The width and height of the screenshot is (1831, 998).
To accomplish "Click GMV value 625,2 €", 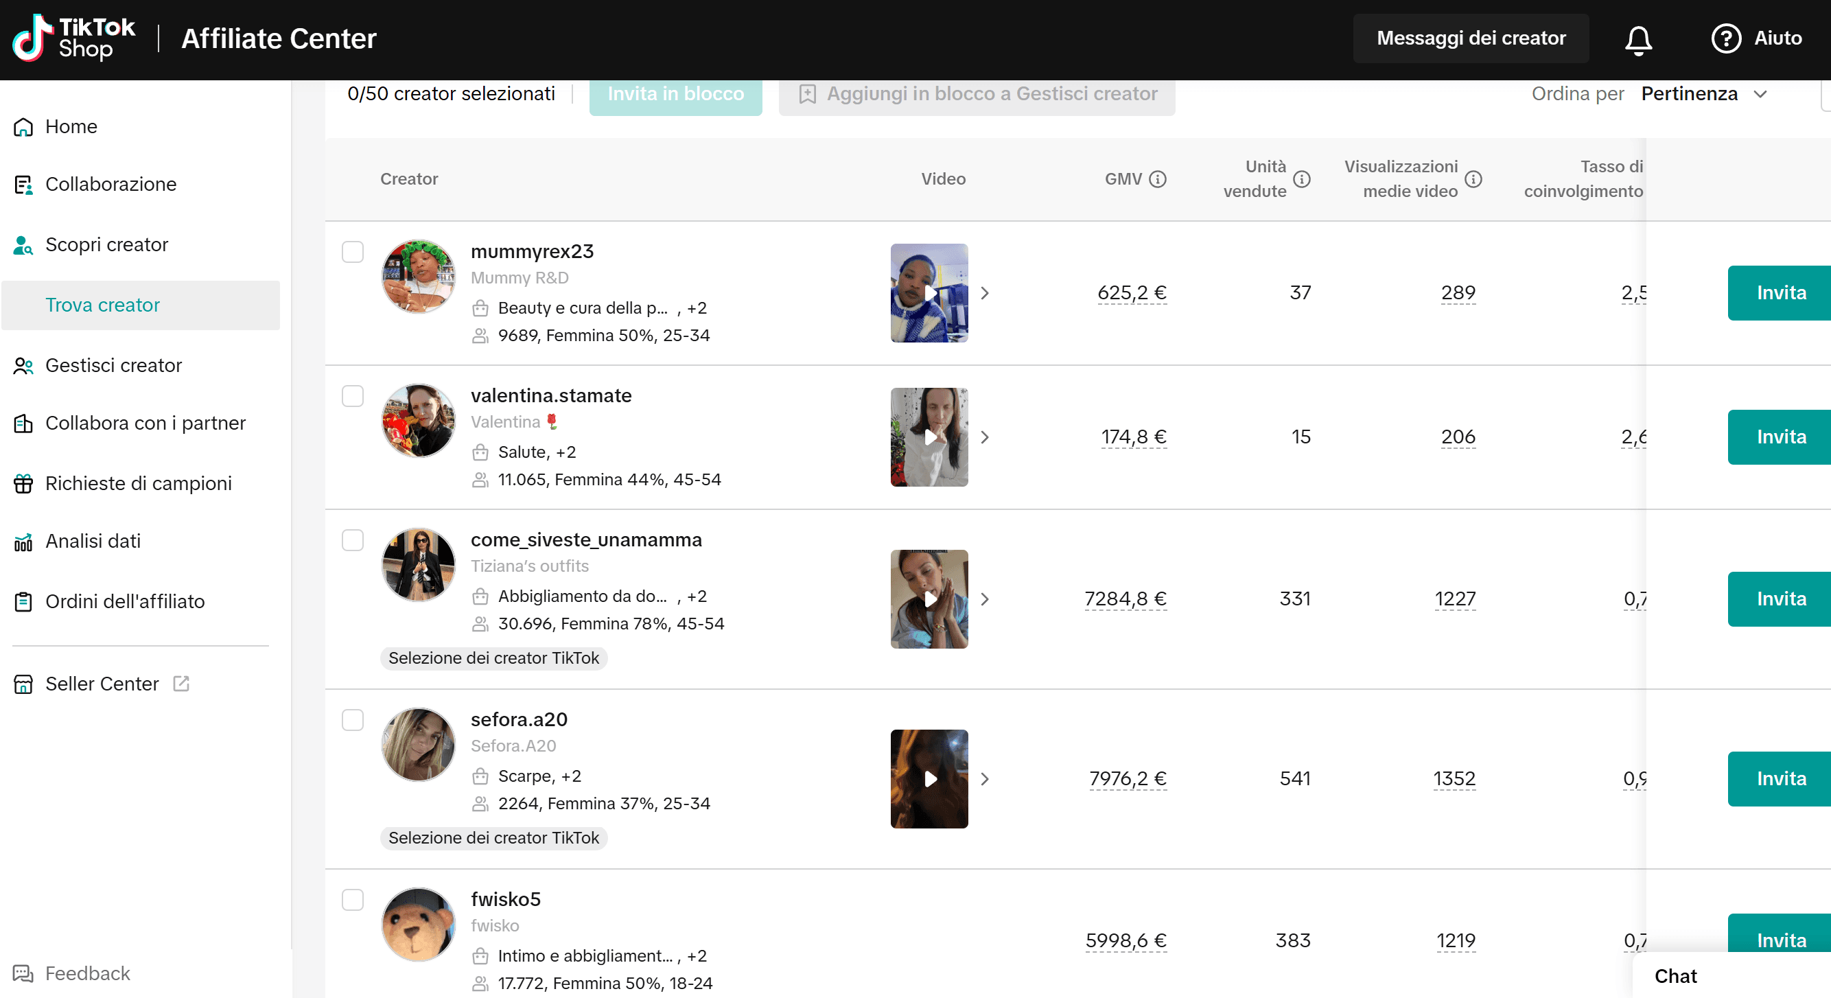I will (x=1132, y=293).
